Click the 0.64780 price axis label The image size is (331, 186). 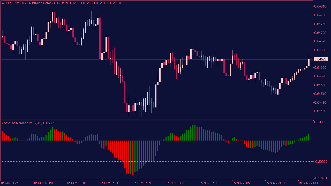[x=320, y=15]
